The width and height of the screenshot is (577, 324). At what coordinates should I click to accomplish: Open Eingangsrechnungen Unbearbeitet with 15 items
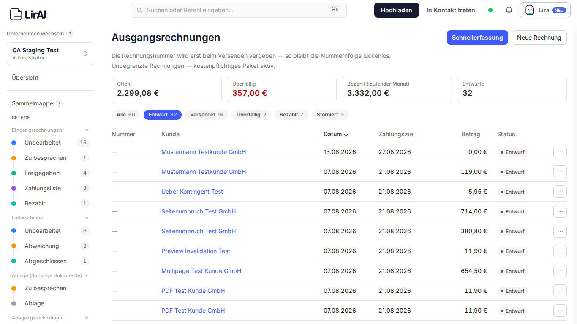(50, 143)
